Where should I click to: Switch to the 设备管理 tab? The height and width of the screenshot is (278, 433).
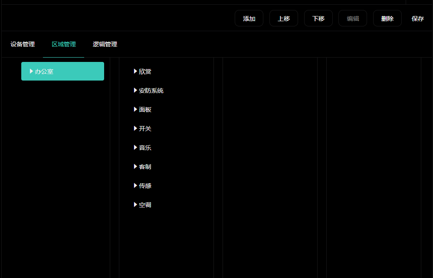click(x=23, y=44)
